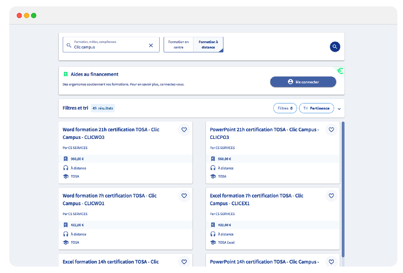The image size is (403, 273).
Task: Select 'Formation en centre' option
Action: click(x=179, y=45)
